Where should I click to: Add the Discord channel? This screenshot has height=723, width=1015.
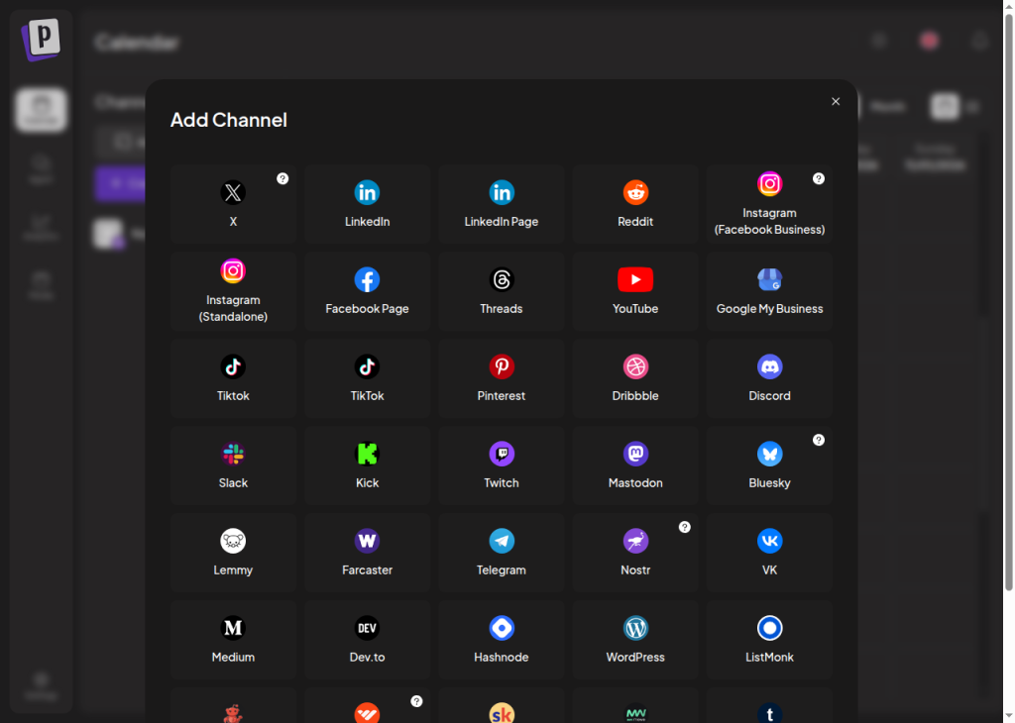(769, 378)
